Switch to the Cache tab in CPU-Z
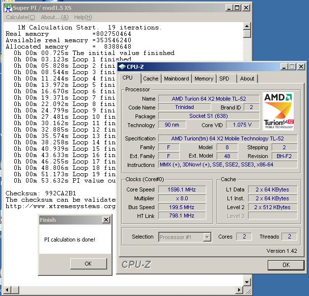The height and width of the screenshot is (296, 309). point(151,79)
